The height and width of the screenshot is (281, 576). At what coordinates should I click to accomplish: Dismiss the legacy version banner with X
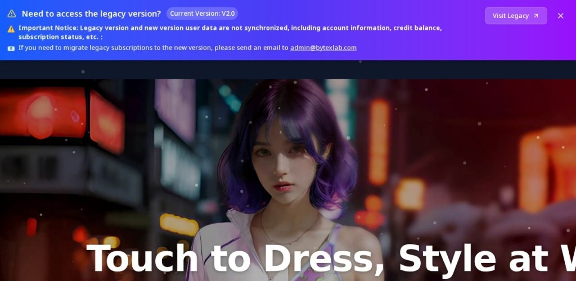(560, 16)
